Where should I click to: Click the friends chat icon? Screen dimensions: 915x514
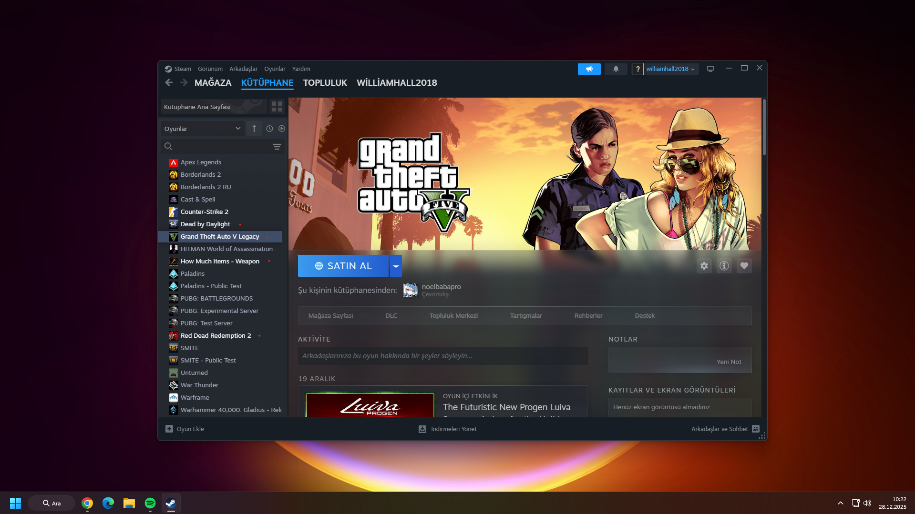pos(756,429)
